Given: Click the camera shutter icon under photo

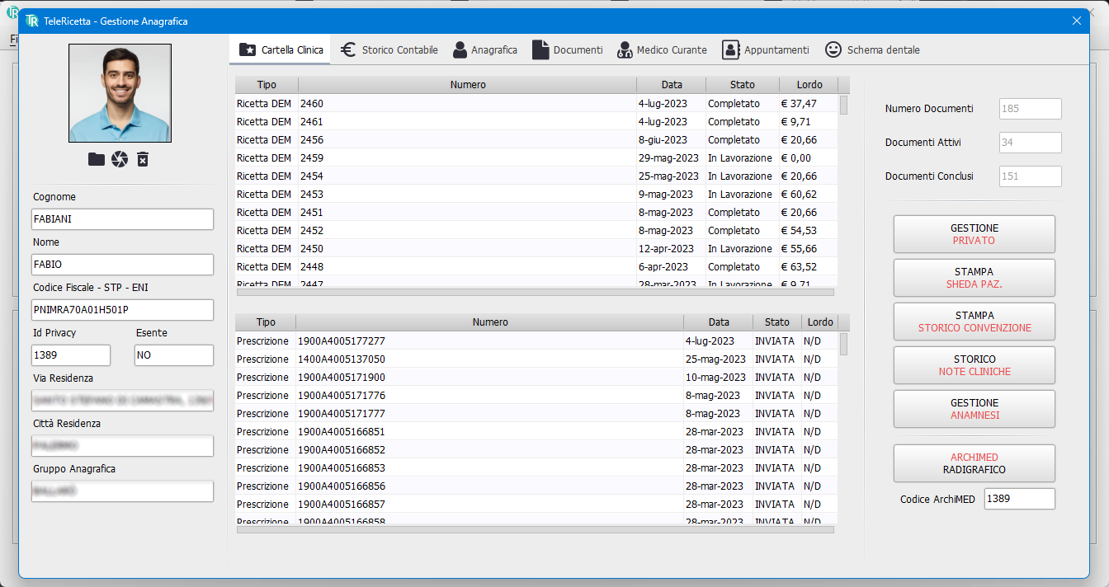Looking at the screenshot, I should point(120,159).
